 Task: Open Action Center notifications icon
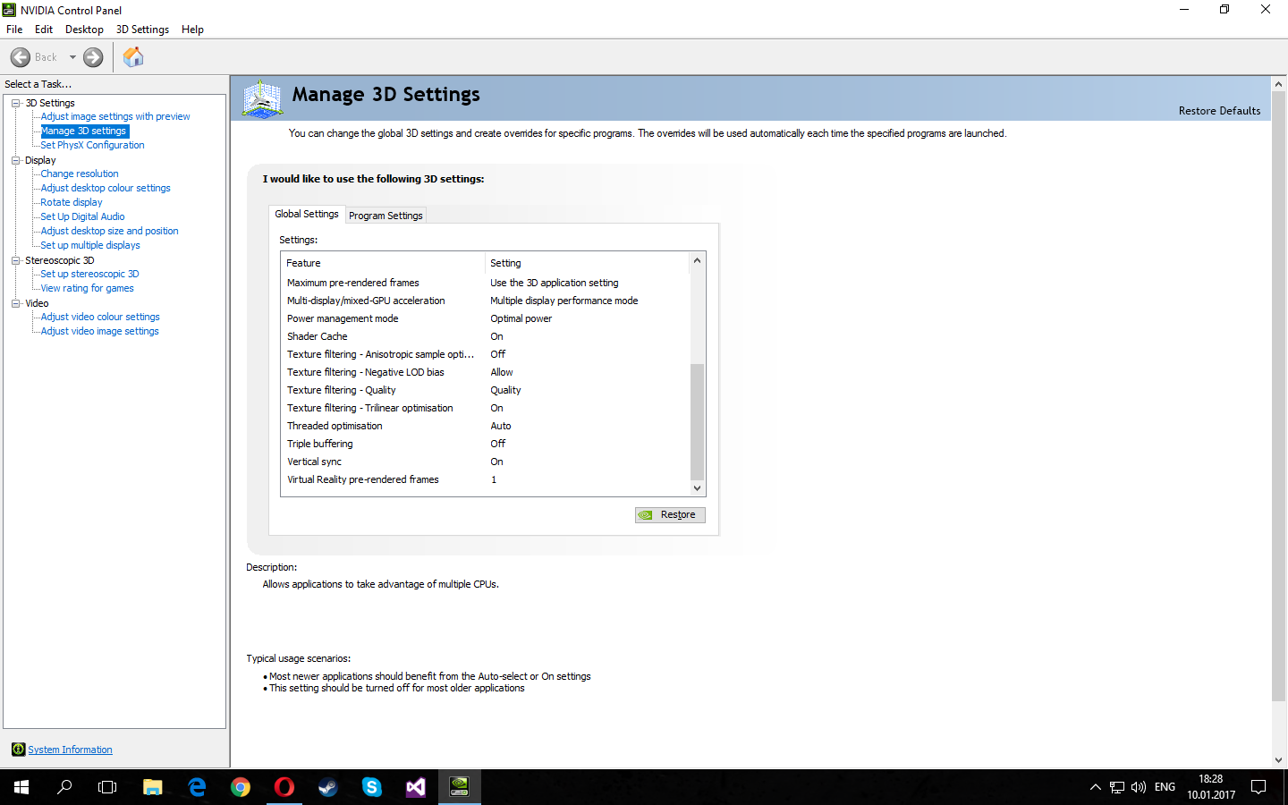pos(1258,787)
